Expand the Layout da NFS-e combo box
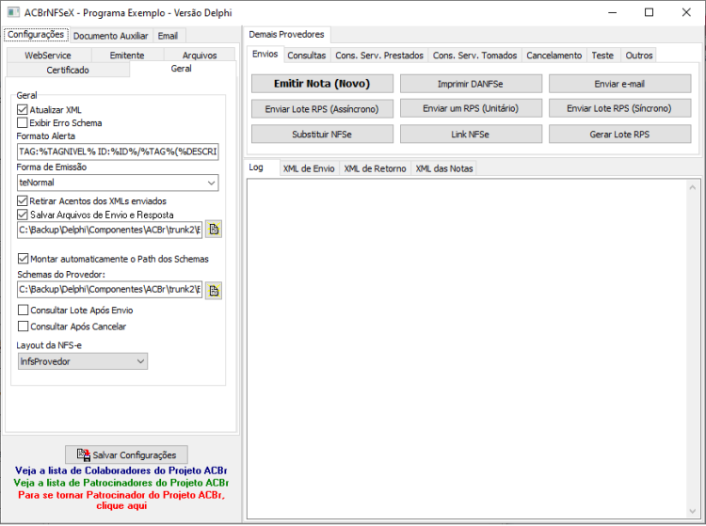This screenshot has height=526, width=706. [83, 361]
